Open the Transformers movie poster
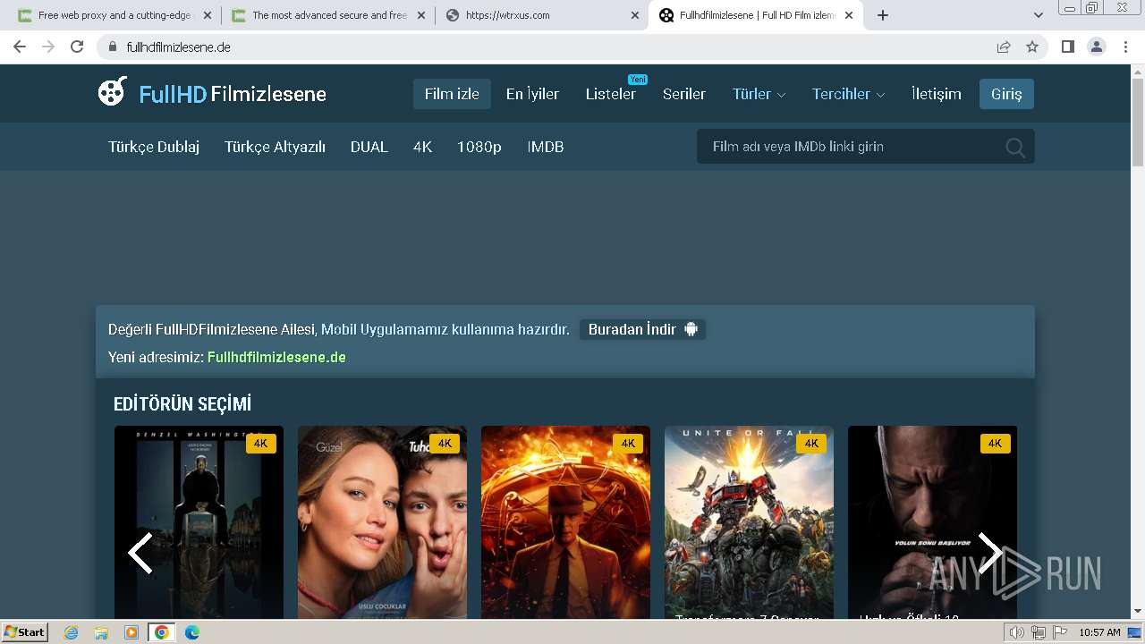Viewport: 1145px width, 644px height. 749,522
